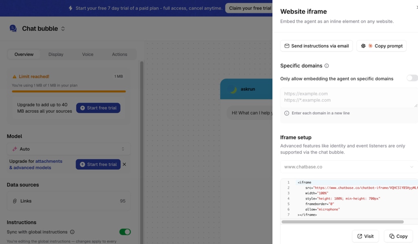Image resolution: width=418 pixels, height=244 pixels.
Task: Click the '1 MB' usage value
Action: point(119,77)
